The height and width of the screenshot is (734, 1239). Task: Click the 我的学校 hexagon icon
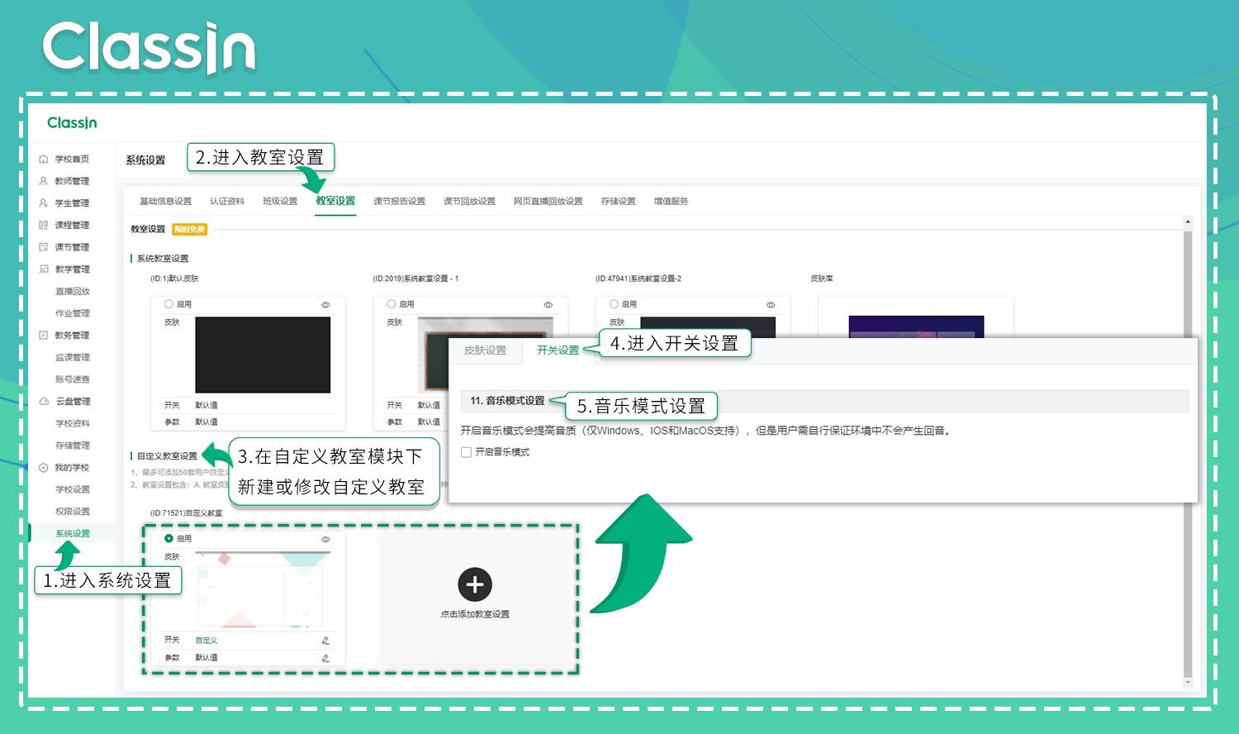44,467
